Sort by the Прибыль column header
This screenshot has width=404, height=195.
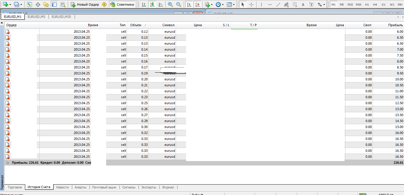tap(389, 25)
